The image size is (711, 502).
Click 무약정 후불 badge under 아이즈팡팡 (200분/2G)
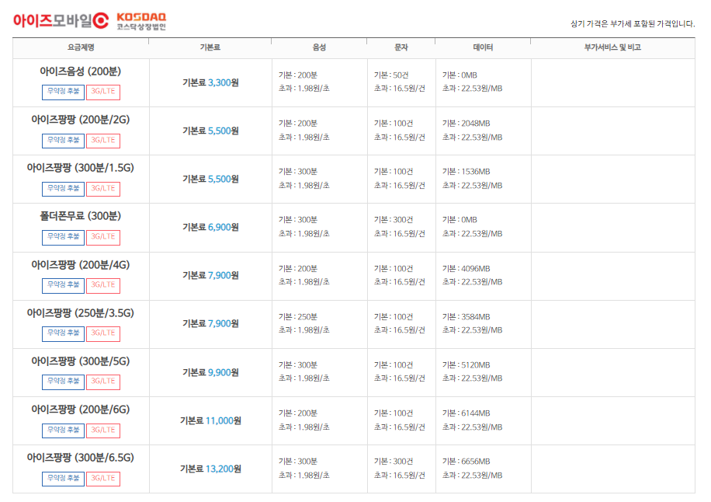(x=63, y=140)
